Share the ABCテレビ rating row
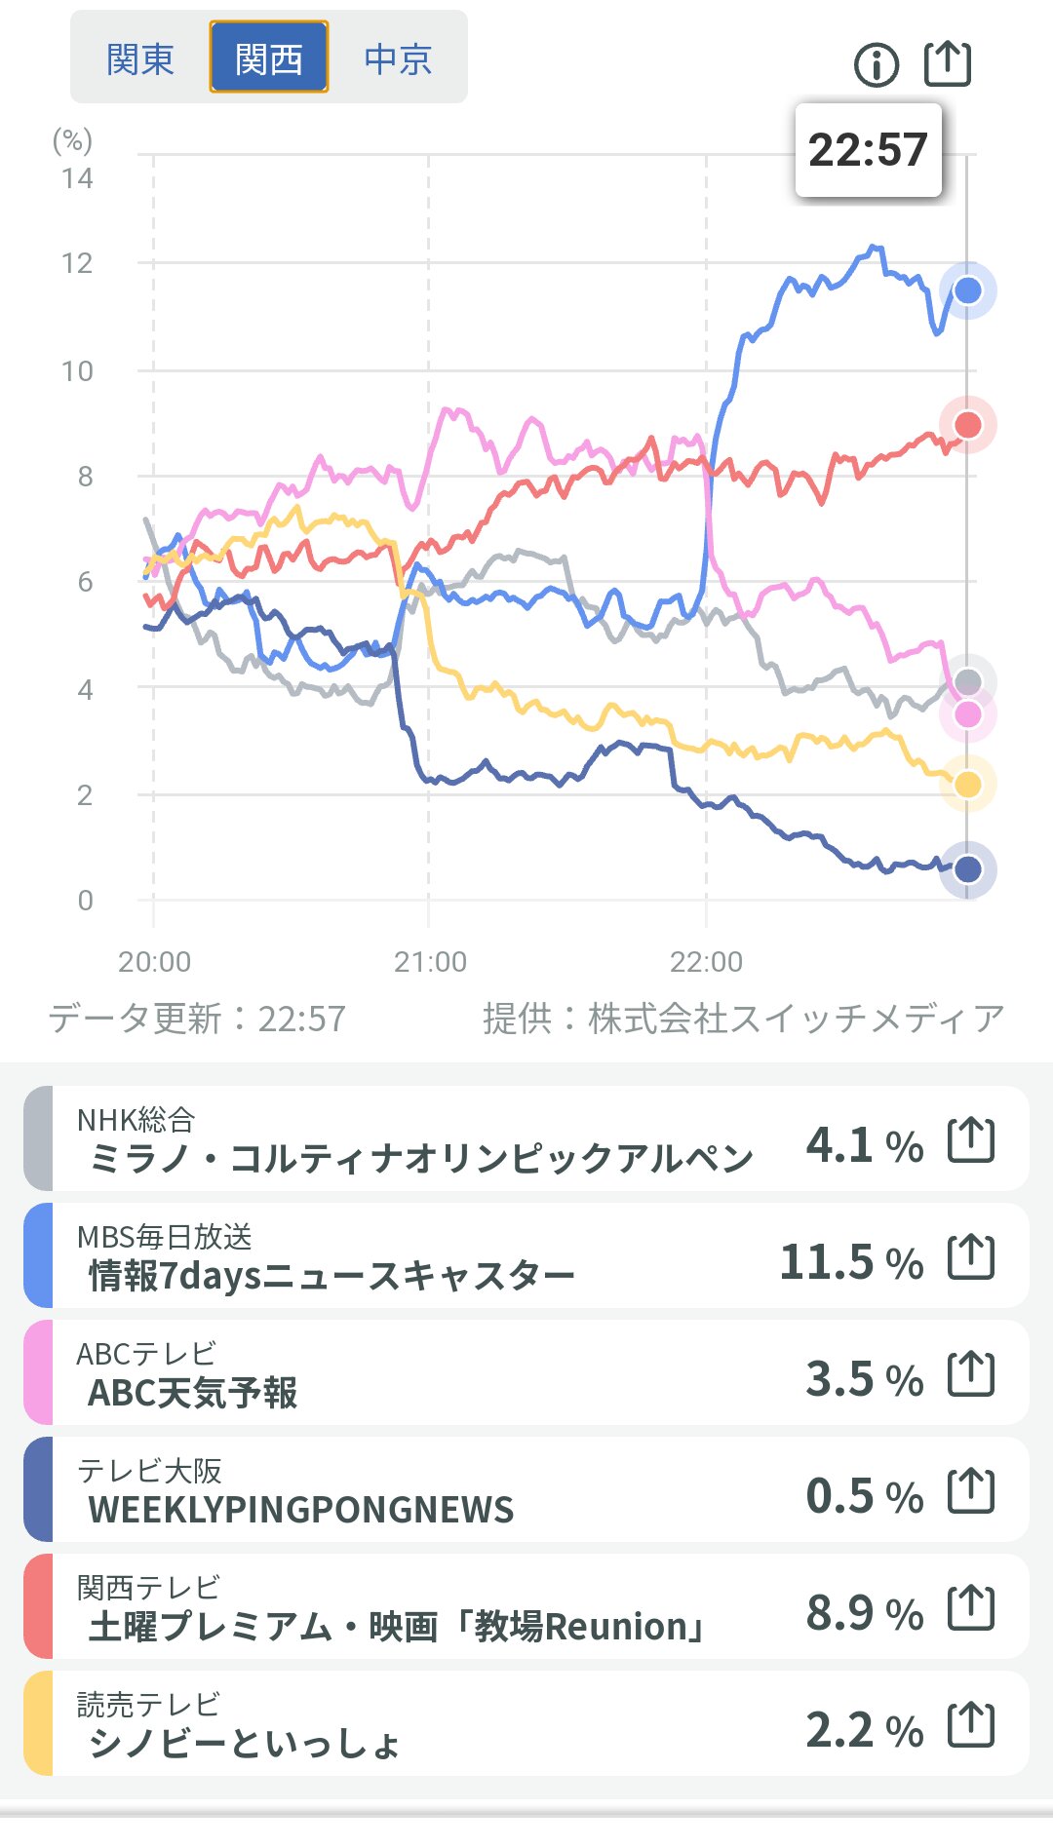 [x=971, y=1373]
